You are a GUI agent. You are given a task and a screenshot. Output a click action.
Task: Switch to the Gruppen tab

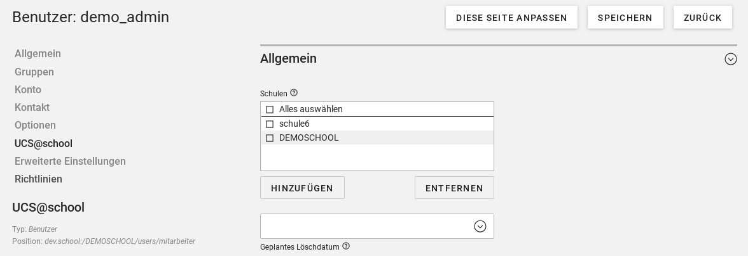coord(34,72)
